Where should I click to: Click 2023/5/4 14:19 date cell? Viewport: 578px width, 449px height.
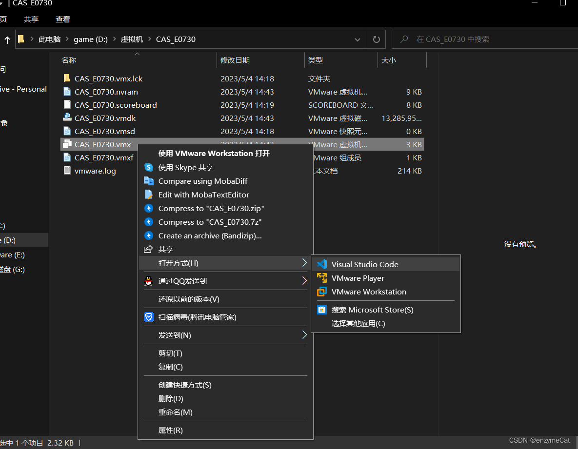click(x=247, y=105)
